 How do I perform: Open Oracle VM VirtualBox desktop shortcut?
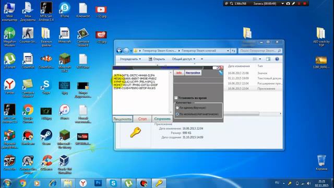tap(65, 164)
